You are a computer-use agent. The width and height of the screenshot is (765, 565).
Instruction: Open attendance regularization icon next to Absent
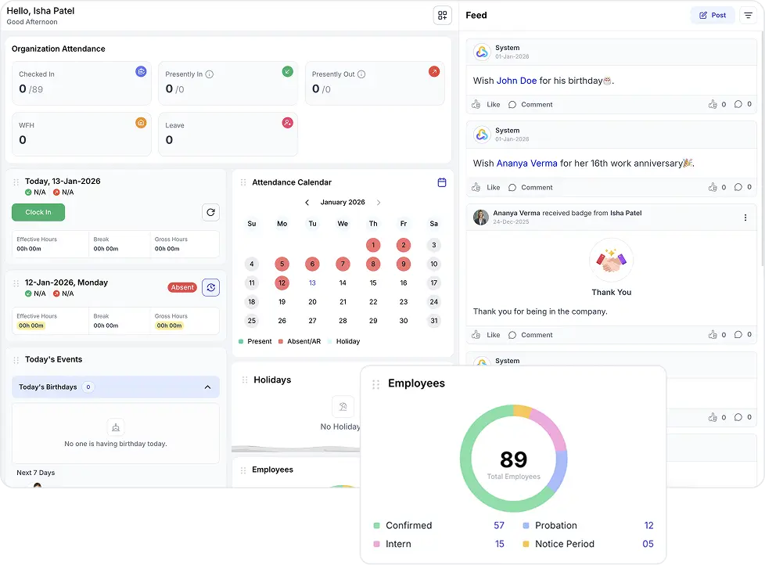pos(210,287)
